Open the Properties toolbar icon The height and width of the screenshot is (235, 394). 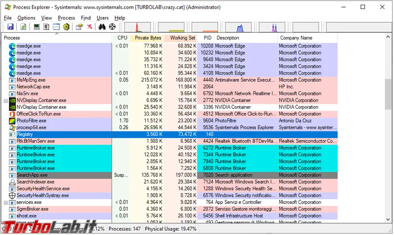click(x=79, y=27)
